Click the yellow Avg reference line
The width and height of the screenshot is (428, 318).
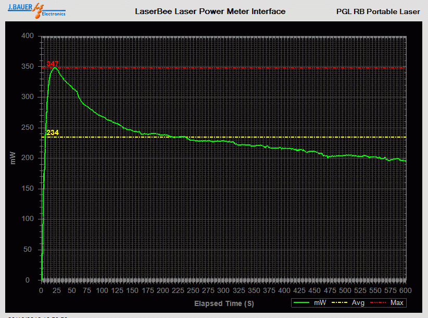pos(234,137)
